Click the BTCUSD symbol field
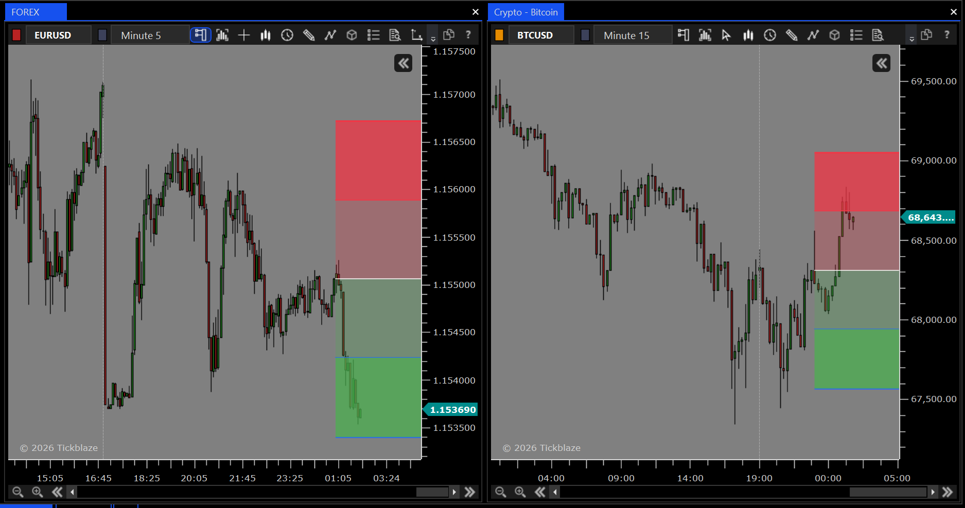 point(540,35)
